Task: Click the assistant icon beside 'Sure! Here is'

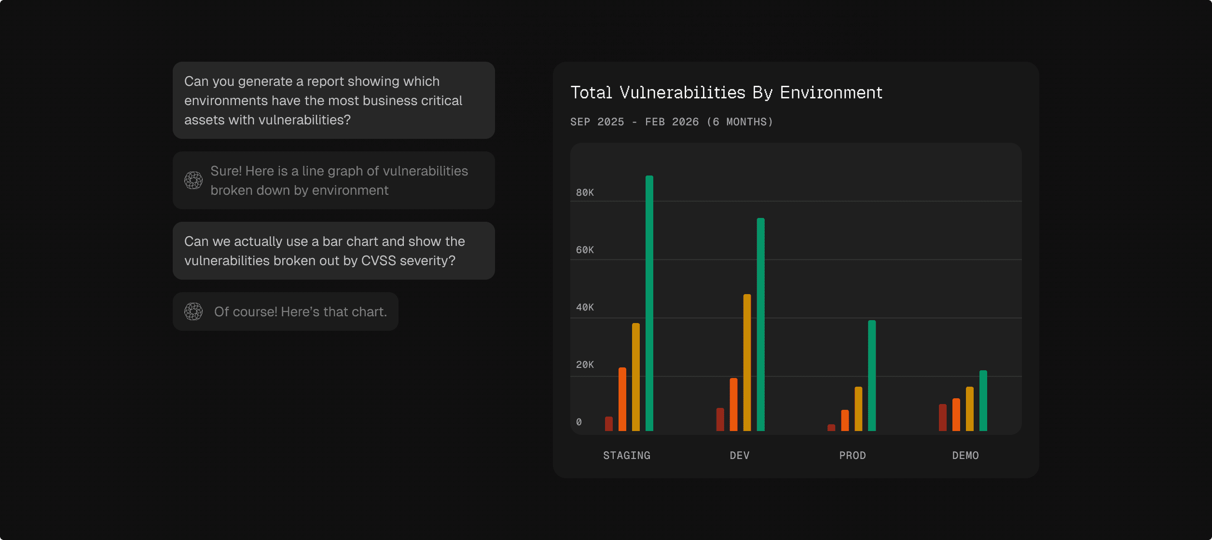Action: point(193,180)
